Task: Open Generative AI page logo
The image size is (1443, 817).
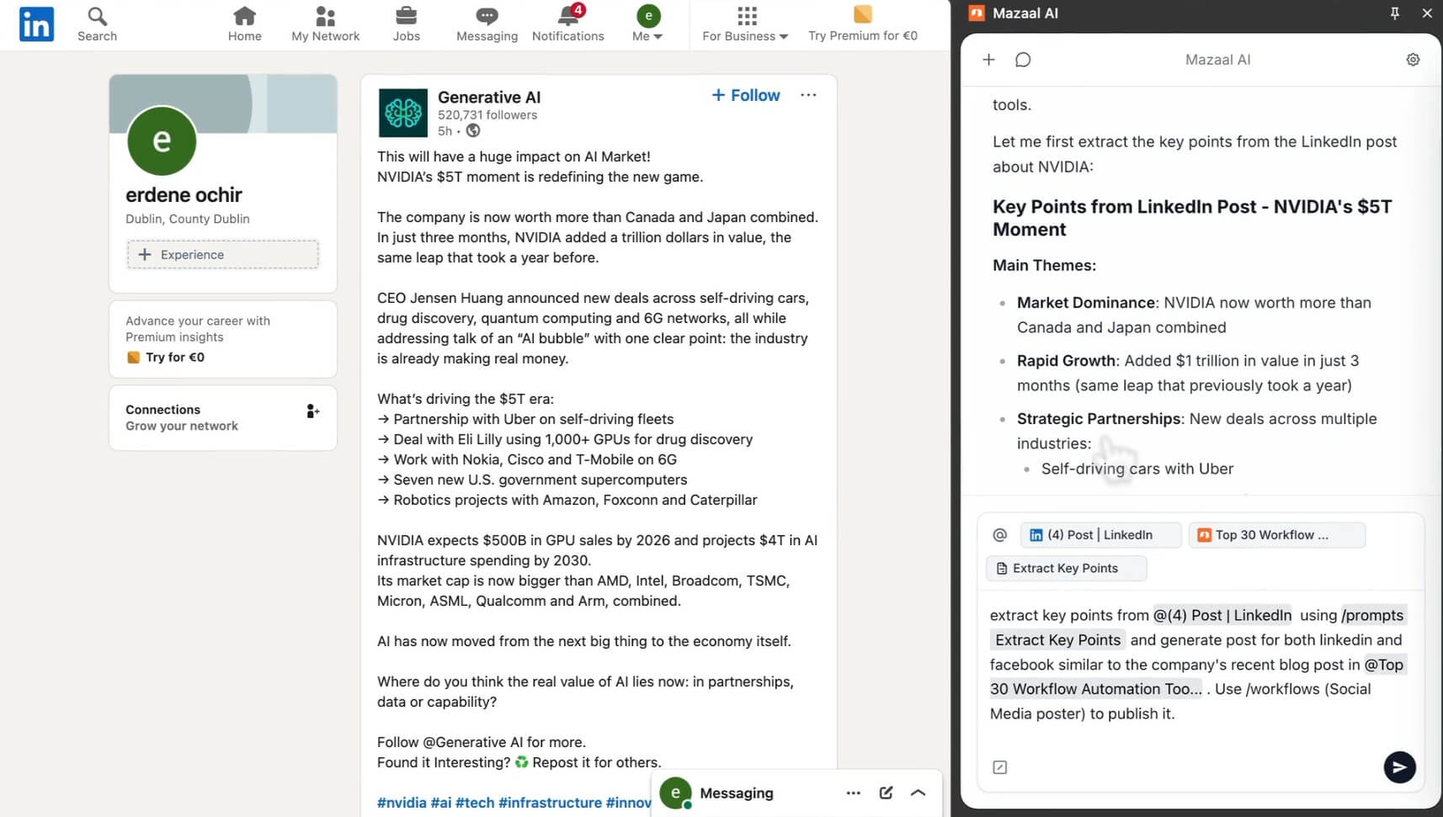Action: [x=403, y=113]
